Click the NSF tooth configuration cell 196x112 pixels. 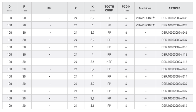109,62
